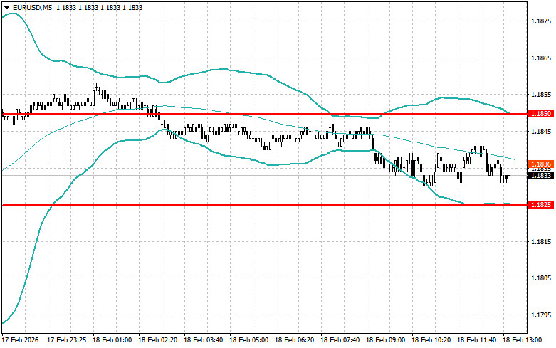The width and height of the screenshot is (556, 348).
Task: Select the 1.1795 price axis label
Action: click(x=541, y=315)
